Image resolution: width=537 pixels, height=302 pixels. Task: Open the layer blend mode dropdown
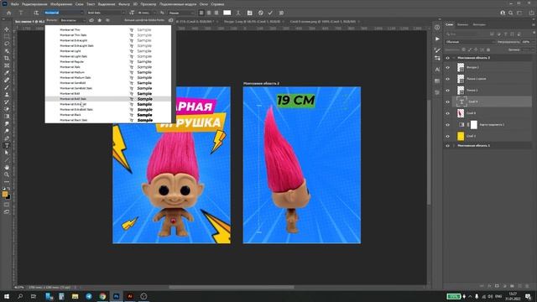[x=470, y=42]
